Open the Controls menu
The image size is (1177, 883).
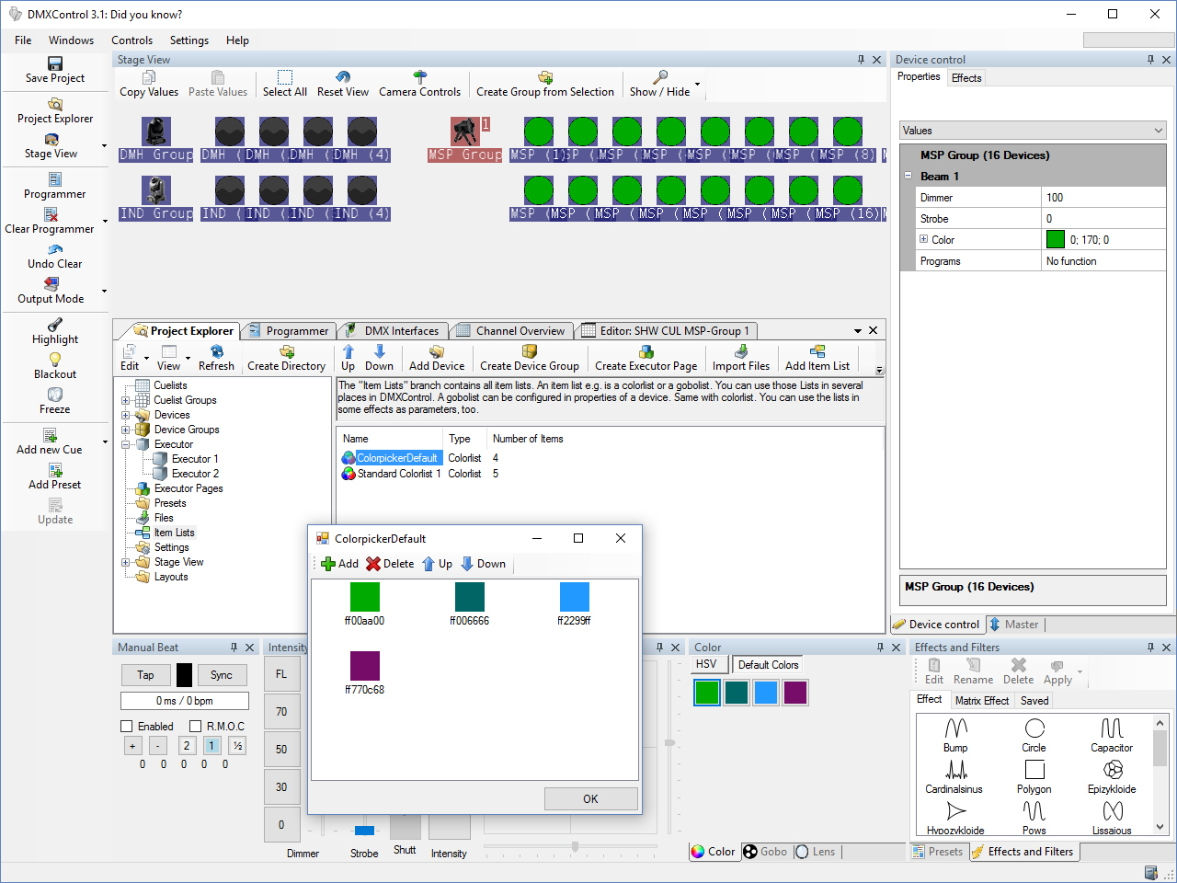131,40
